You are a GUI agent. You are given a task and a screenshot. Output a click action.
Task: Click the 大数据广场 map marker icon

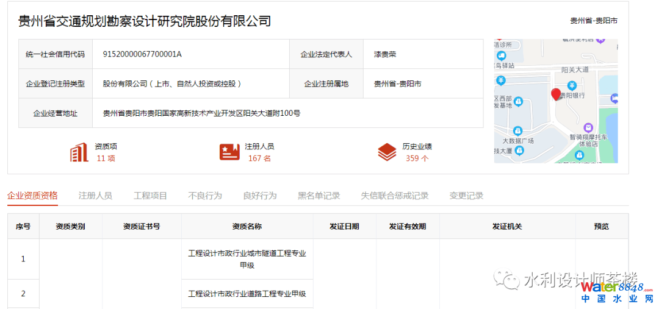tap(517, 130)
